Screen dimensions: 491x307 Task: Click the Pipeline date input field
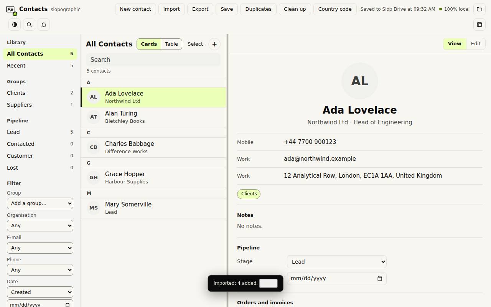coord(337,279)
